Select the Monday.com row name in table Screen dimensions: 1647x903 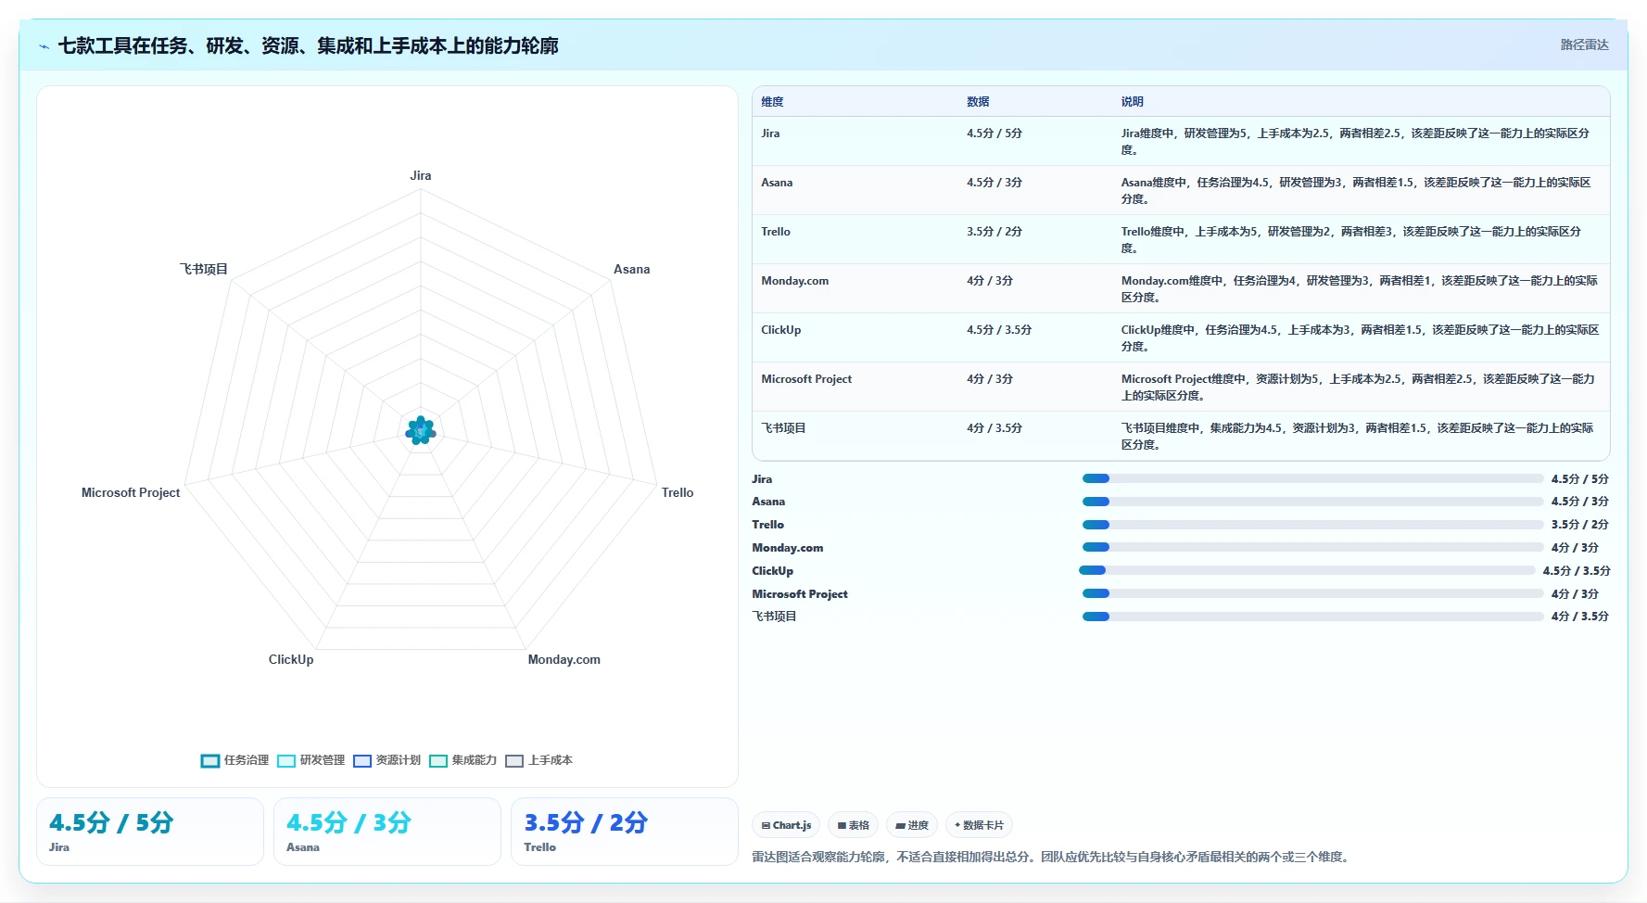(794, 281)
